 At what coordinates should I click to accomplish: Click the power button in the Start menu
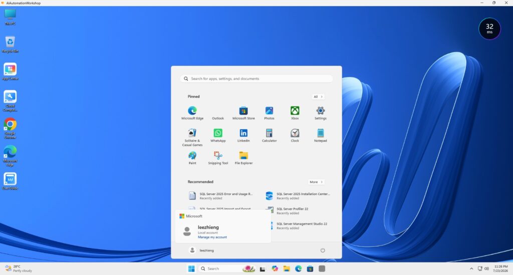pos(323,250)
